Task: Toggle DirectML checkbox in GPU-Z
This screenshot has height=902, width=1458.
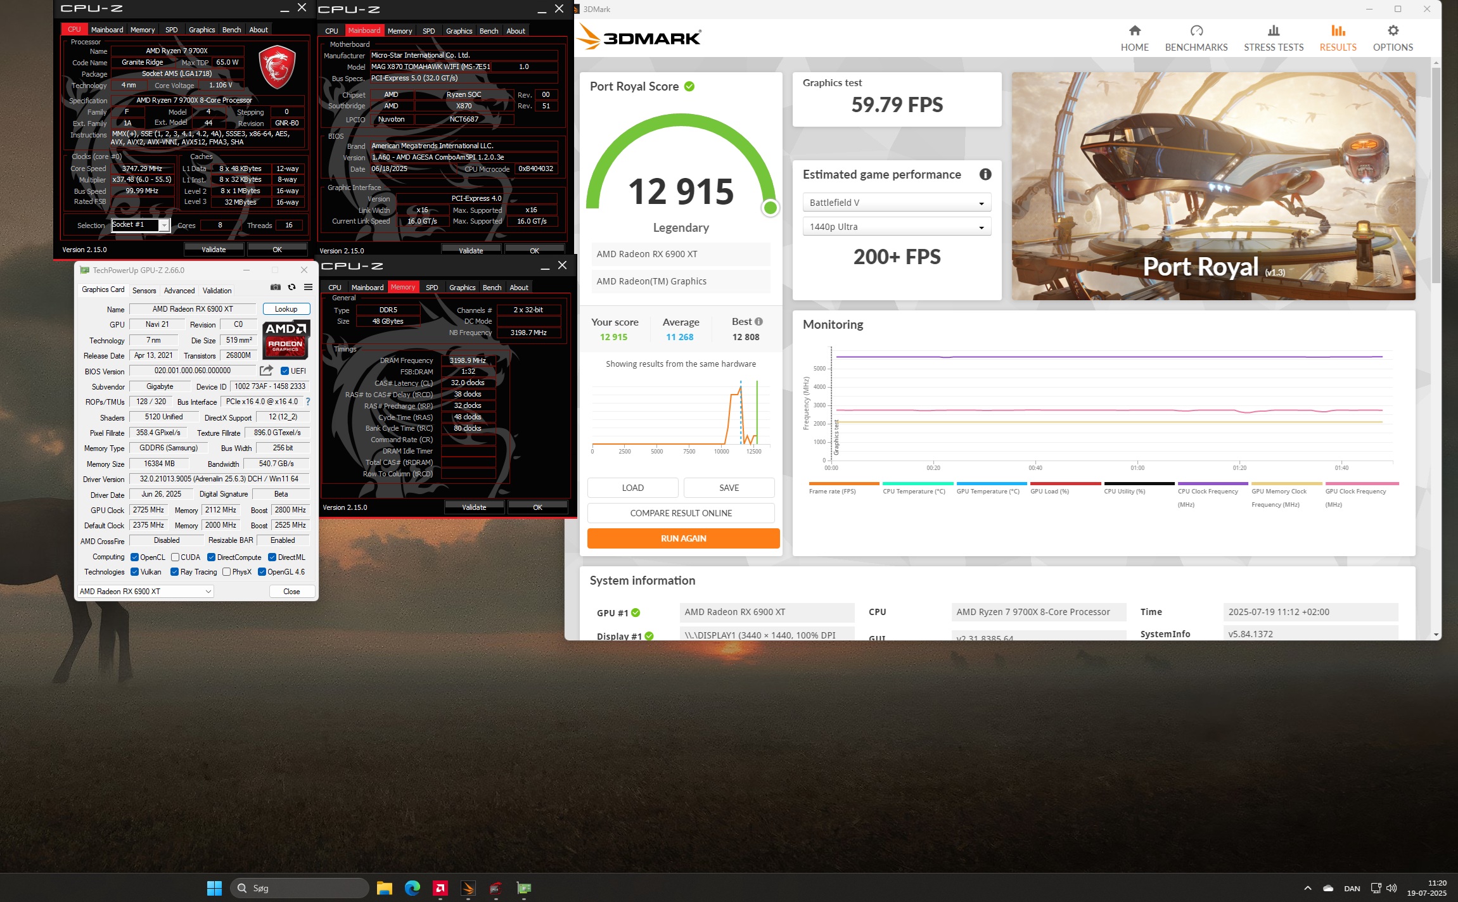Action: pos(272,557)
